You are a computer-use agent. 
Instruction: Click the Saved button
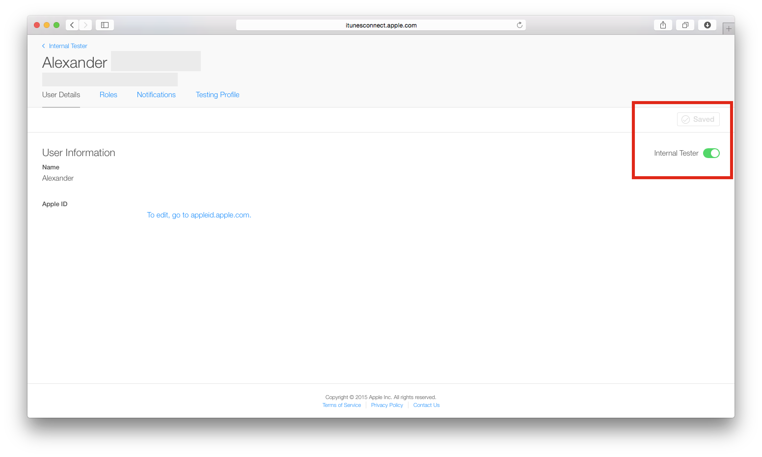point(698,119)
